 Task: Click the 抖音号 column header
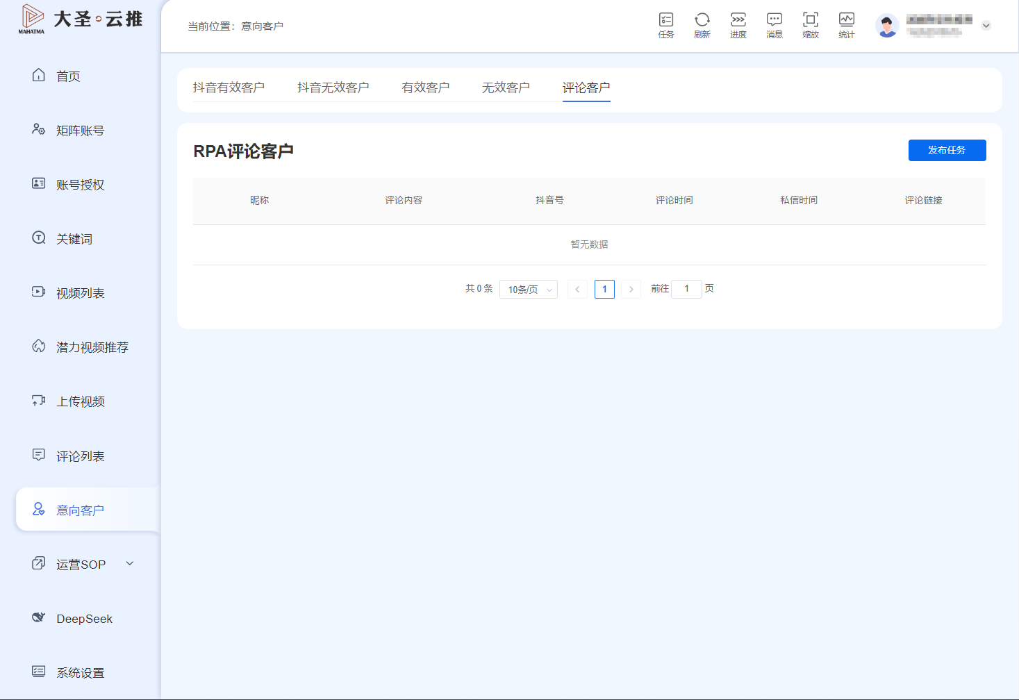549,200
